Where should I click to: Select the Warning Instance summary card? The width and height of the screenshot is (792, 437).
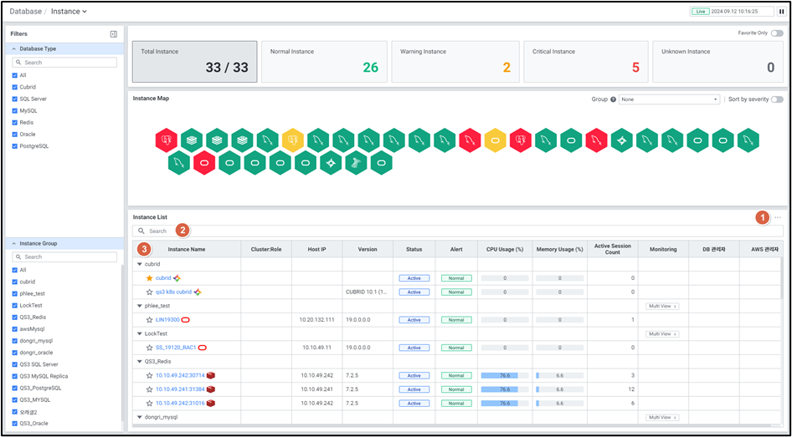pos(455,60)
